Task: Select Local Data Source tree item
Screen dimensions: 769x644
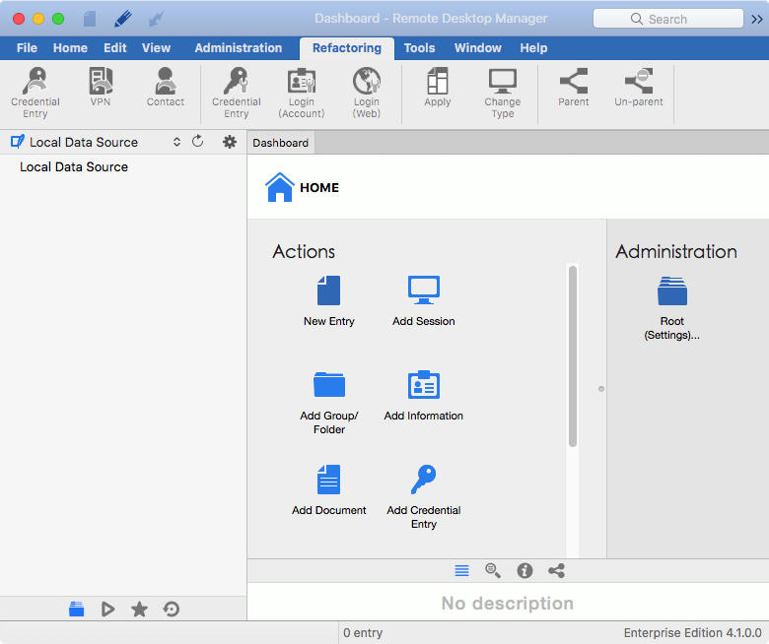Action: click(x=74, y=167)
